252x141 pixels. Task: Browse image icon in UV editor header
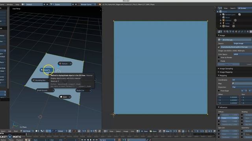coord(138,131)
